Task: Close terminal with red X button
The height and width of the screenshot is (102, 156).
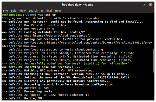Action: coord(150,5)
